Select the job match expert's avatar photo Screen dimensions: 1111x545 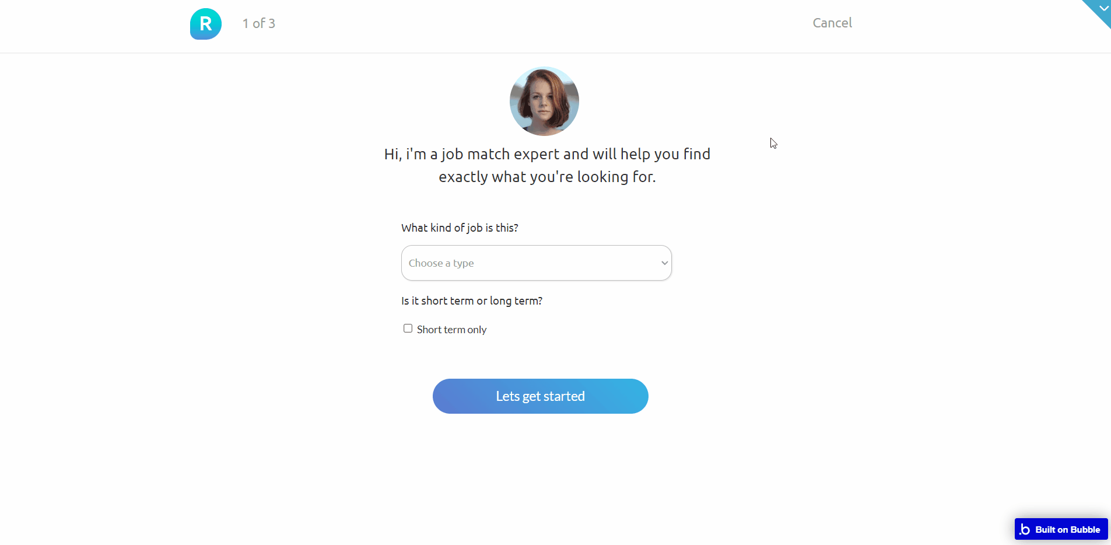coord(544,101)
